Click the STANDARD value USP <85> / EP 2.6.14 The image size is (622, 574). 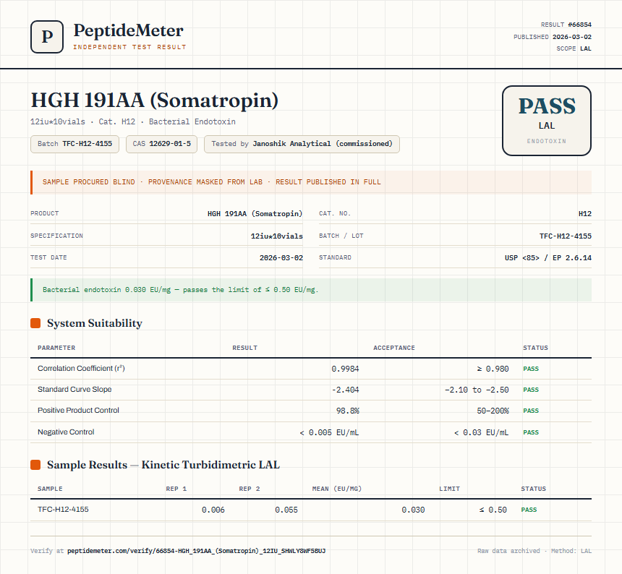click(548, 257)
